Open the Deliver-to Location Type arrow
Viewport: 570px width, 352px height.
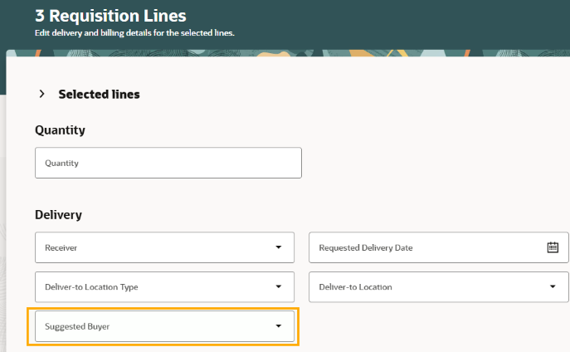point(278,287)
